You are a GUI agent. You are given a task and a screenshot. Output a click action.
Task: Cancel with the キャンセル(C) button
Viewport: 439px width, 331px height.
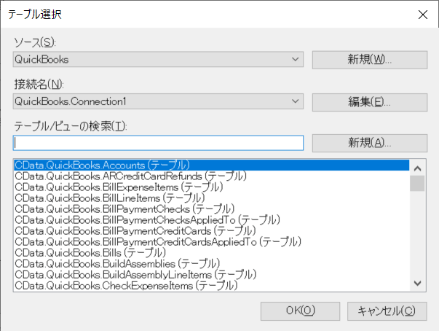[387, 311]
